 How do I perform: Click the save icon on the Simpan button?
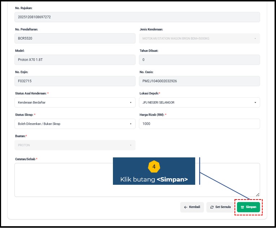pyautogui.click(x=242, y=207)
